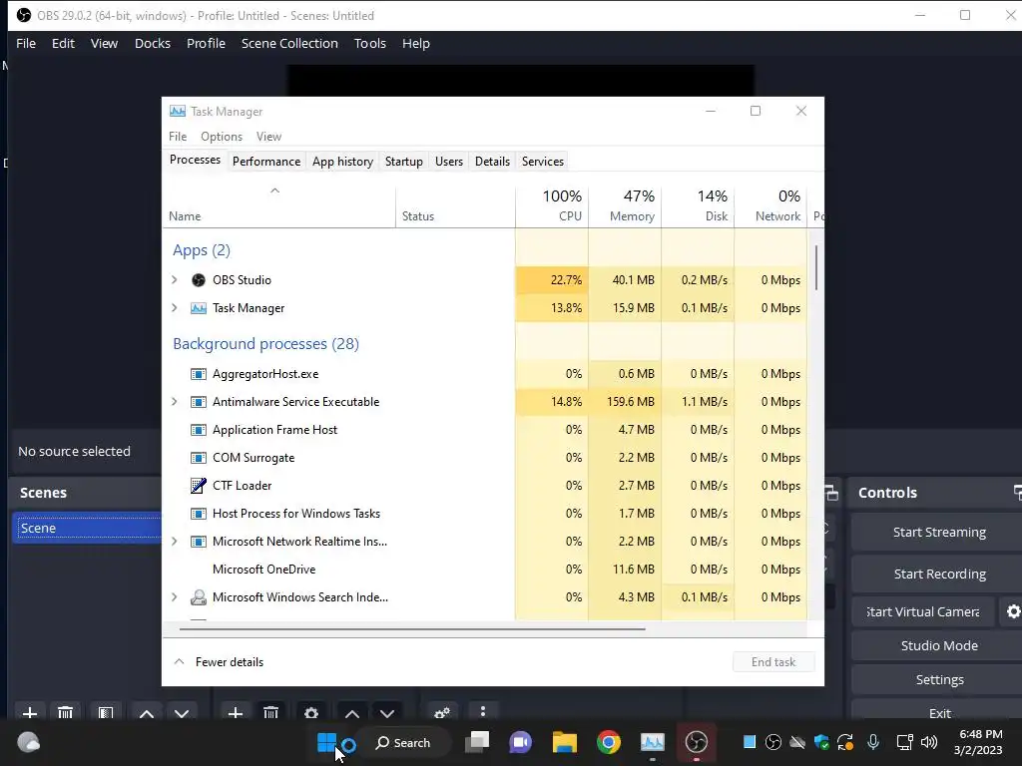Viewport: 1022px width, 766px height.
Task: Open audio mixer advanced properties gears icon
Action: click(442, 713)
